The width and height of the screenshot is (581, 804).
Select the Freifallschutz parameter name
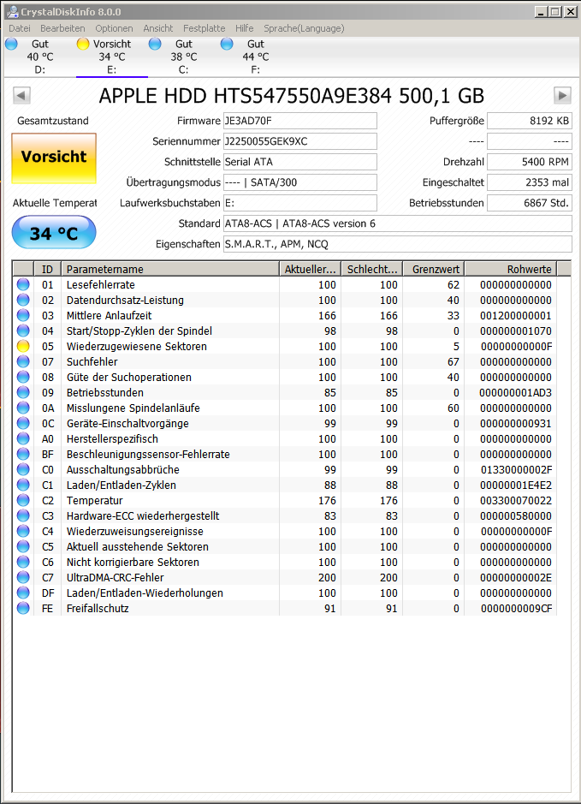click(x=98, y=608)
